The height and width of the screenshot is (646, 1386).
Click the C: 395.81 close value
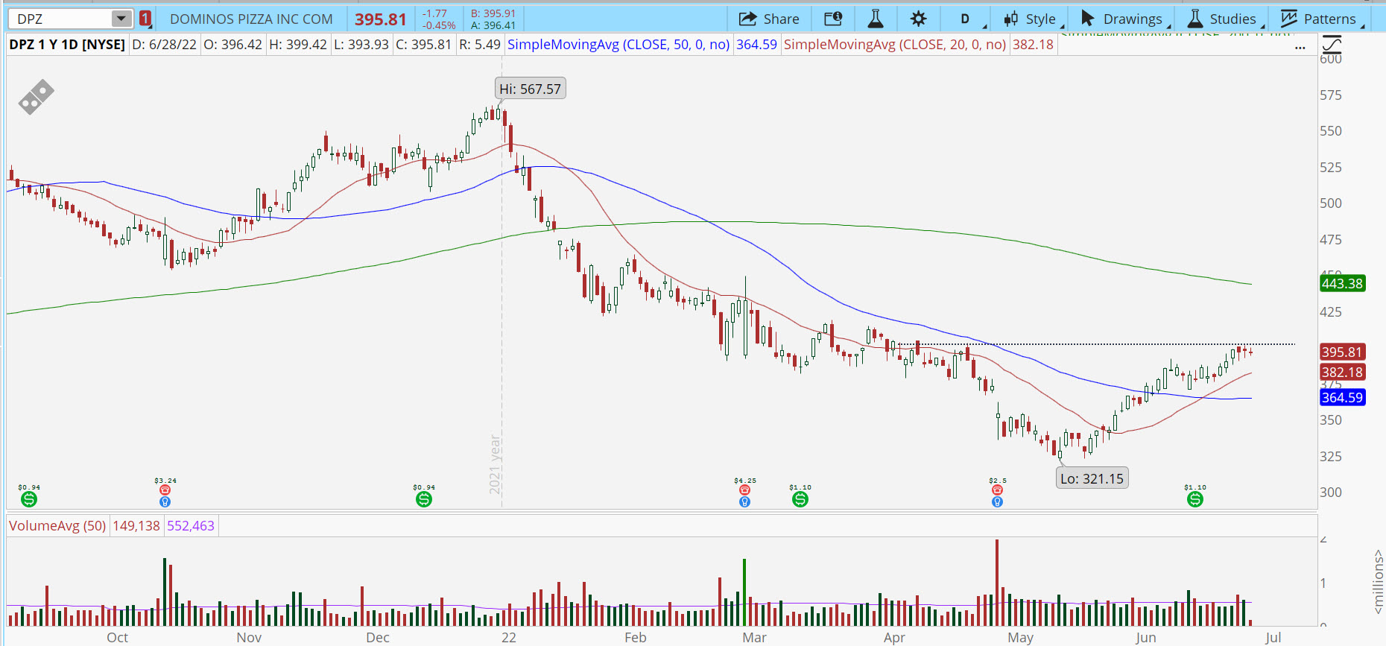424,45
